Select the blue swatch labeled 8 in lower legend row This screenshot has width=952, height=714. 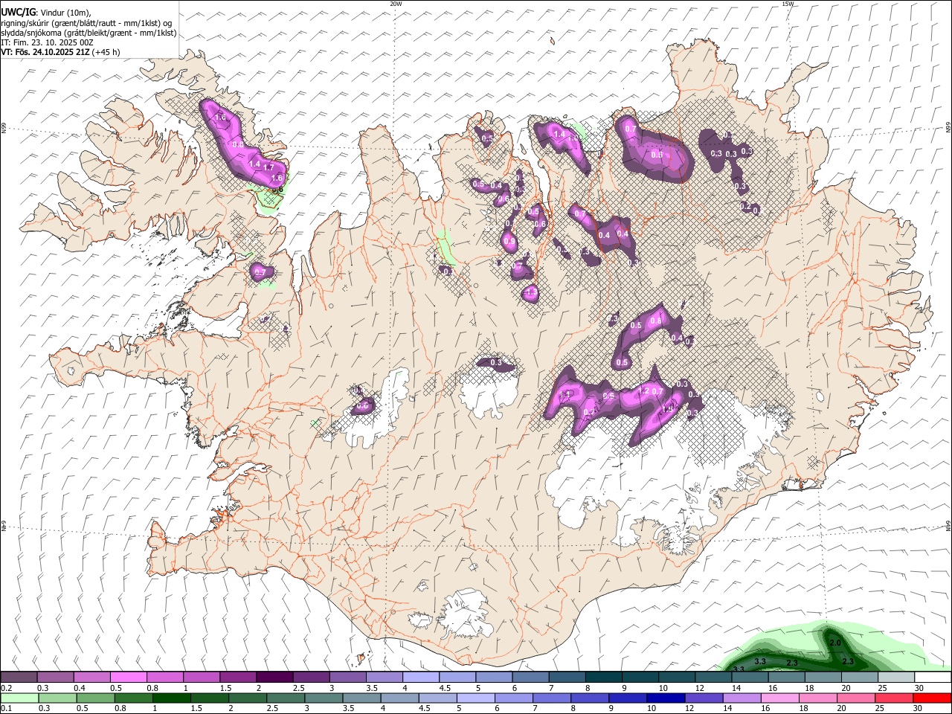(590, 698)
